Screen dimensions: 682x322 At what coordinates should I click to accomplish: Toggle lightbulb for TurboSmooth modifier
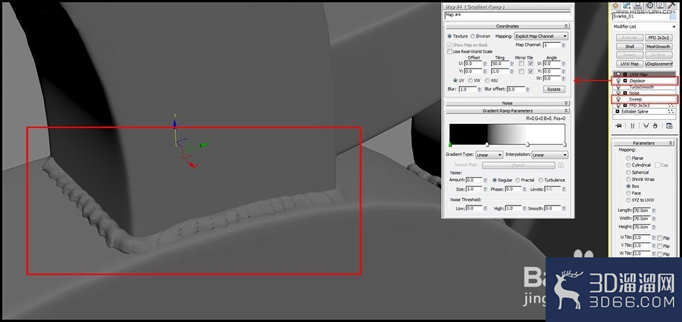tap(619, 86)
